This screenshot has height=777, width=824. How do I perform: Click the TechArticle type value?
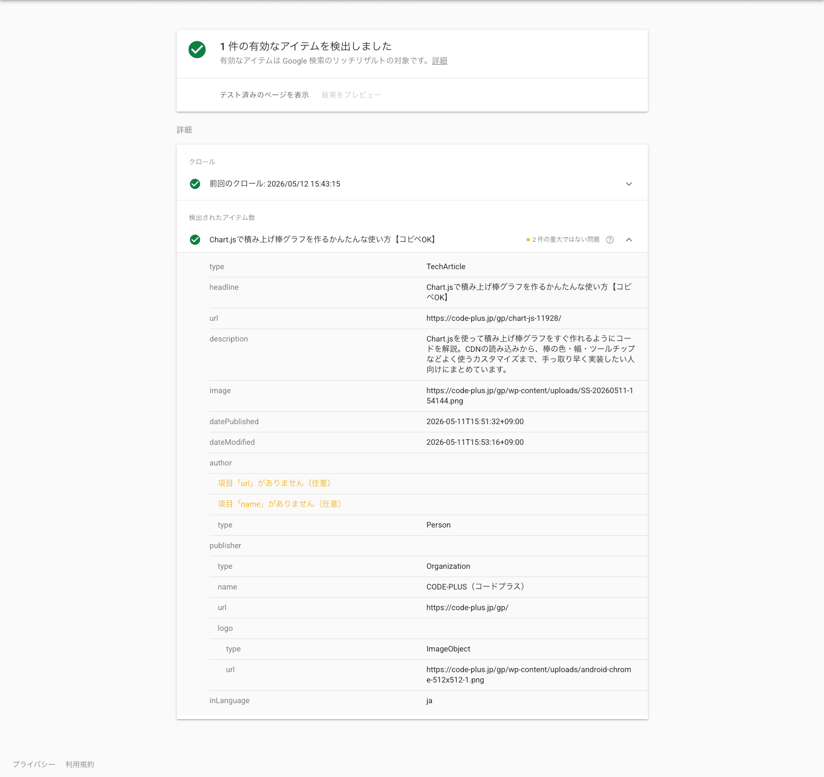(446, 267)
